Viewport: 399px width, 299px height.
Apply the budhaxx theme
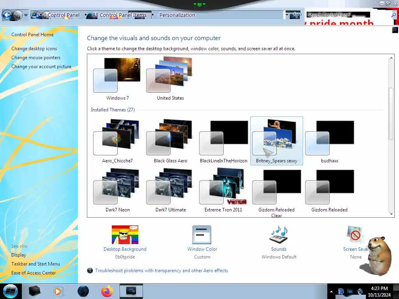(x=330, y=141)
